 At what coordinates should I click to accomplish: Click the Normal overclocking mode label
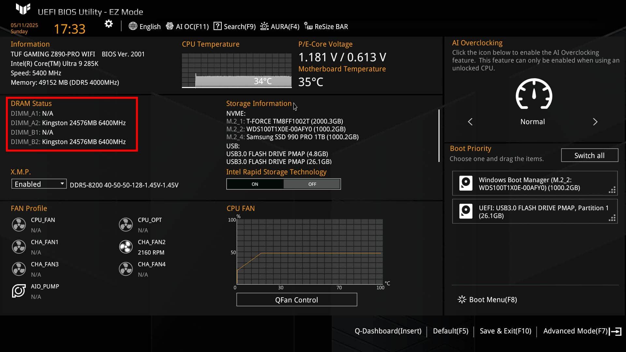[x=532, y=122]
